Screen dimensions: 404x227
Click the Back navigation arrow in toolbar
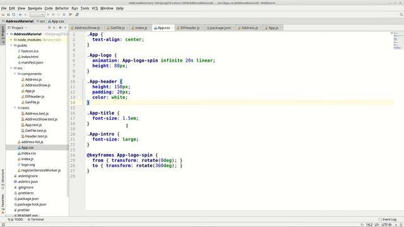point(20,15)
